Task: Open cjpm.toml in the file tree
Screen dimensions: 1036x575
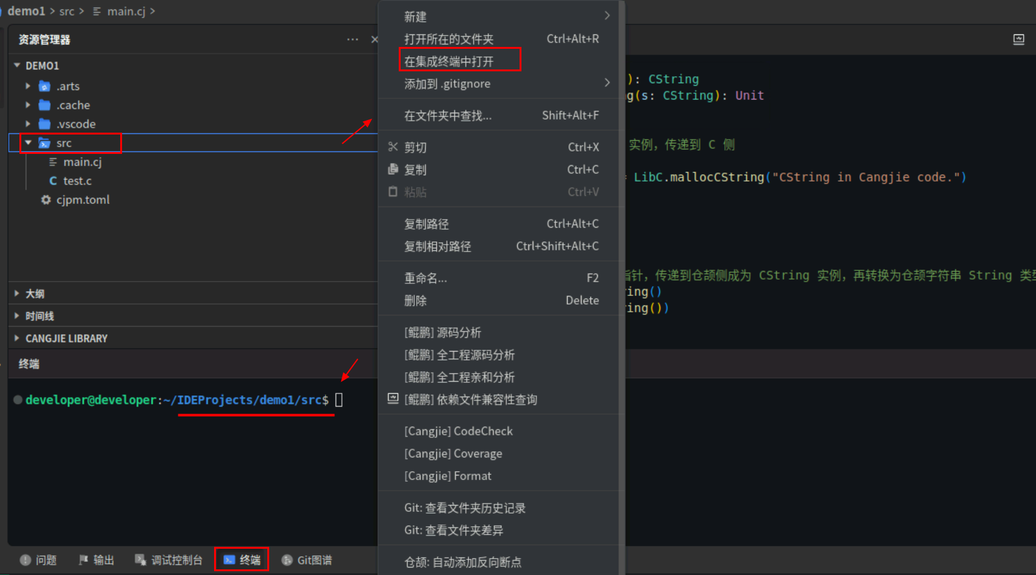Action: click(83, 200)
